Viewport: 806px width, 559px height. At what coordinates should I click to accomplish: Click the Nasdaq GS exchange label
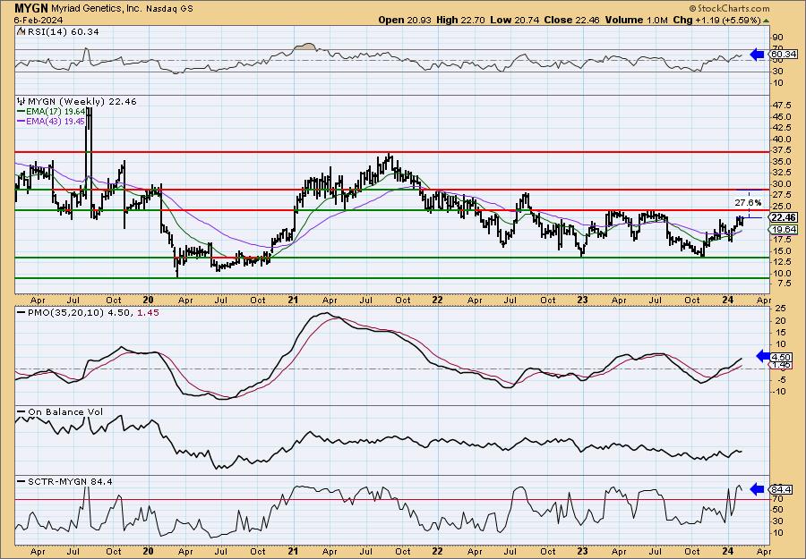coord(171,8)
